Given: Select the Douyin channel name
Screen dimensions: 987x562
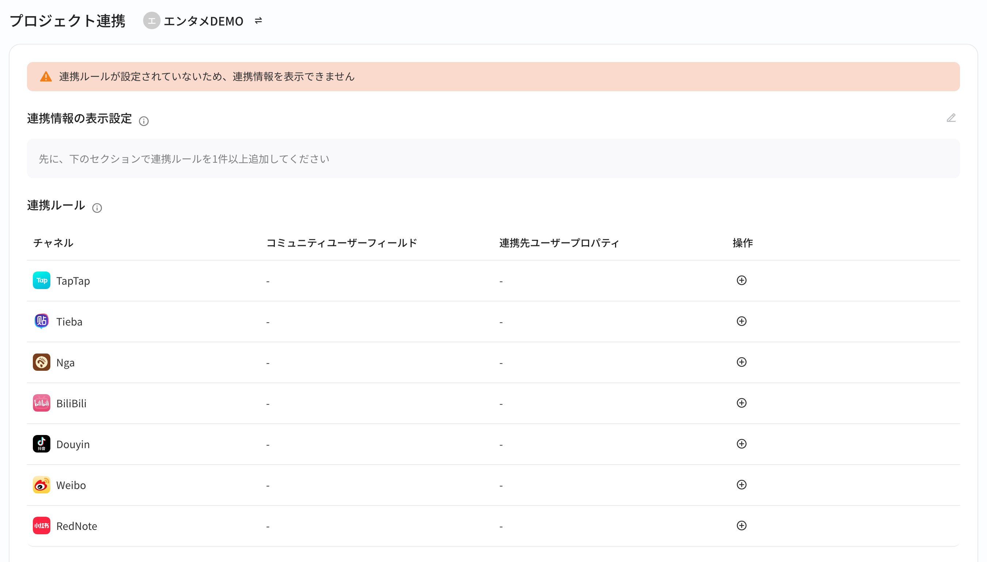Looking at the screenshot, I should 73,444.
